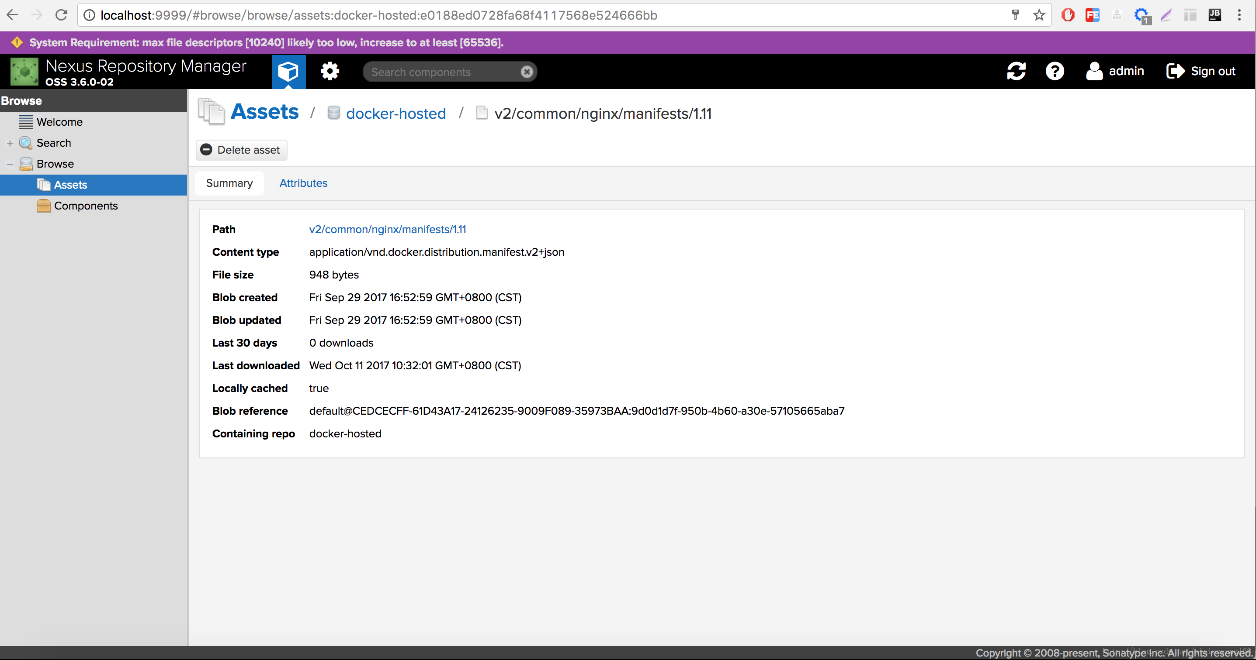Click the admin user icon
The image size is (1256, 660).
click(1094, 71)
